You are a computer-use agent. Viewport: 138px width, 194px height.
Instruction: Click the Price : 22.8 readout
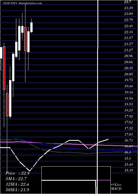click(17, 173)
